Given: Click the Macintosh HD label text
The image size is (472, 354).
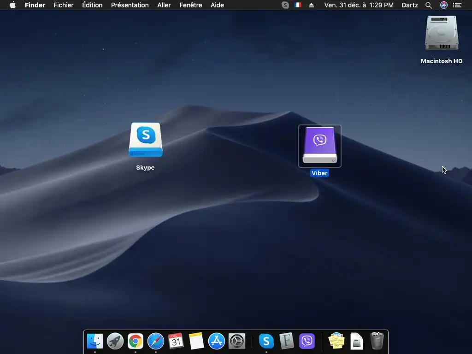Looking at the screenshot, I should pyautogui.click(x=442, y=61).
